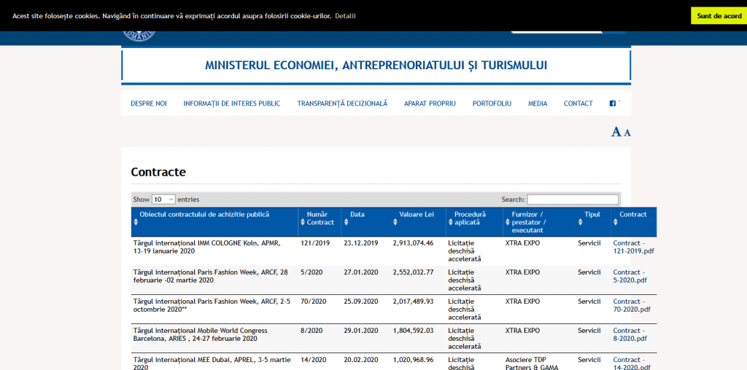This screenshot has width=747, height=370.
Task: Click value 1,804,592.03 cell
Action: 413,331
